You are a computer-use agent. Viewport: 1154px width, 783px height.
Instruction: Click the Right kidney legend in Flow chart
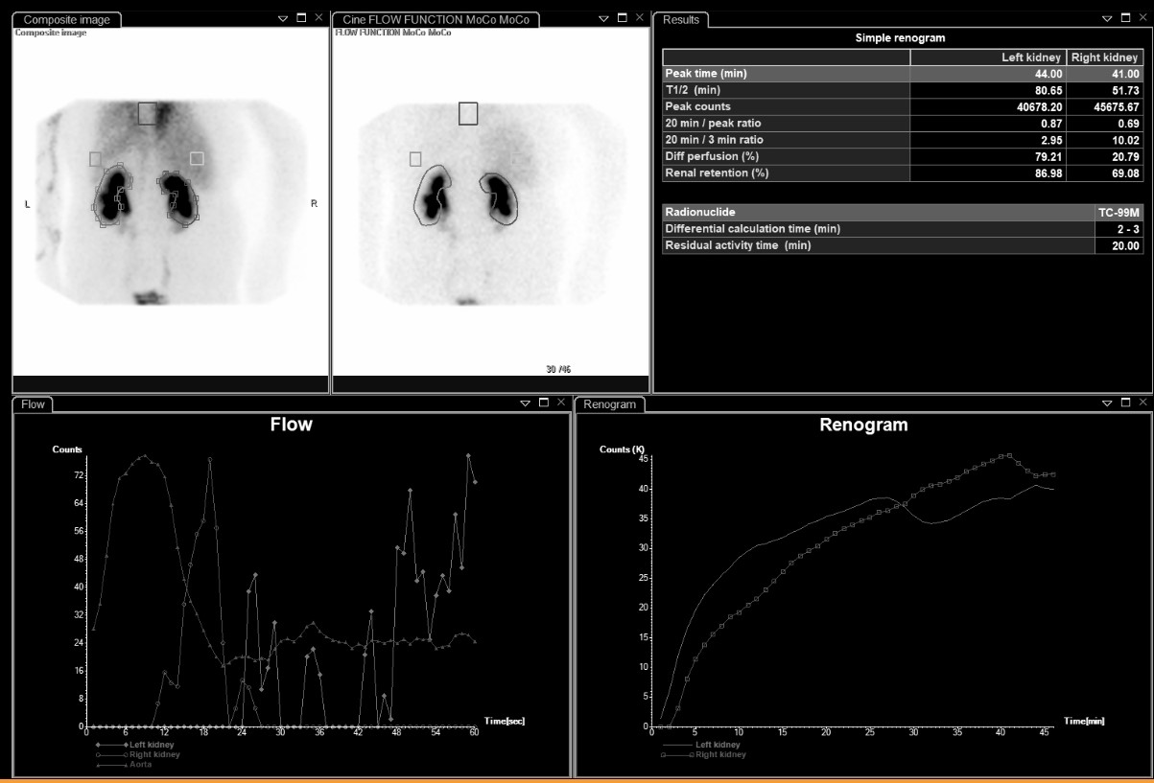pyautogui.click(x=156, y=754)
